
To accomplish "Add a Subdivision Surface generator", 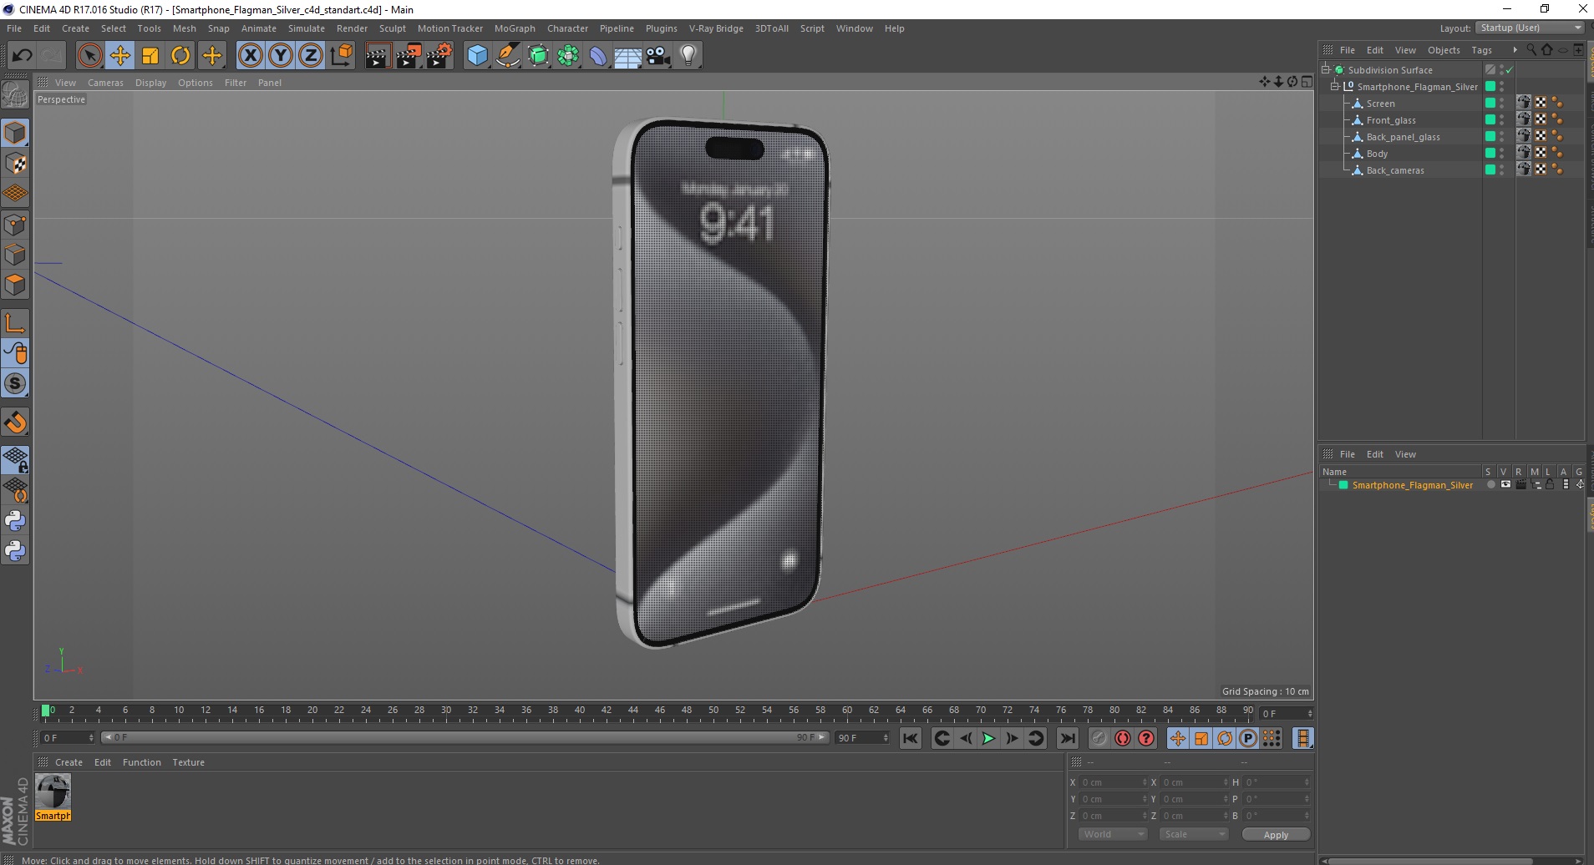I will click(x=539, y=56).
